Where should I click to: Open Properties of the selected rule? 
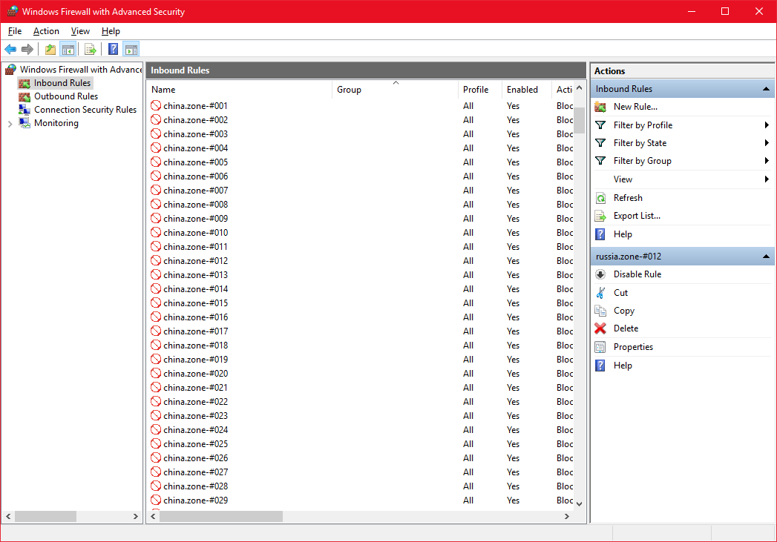tap(632, 347)
